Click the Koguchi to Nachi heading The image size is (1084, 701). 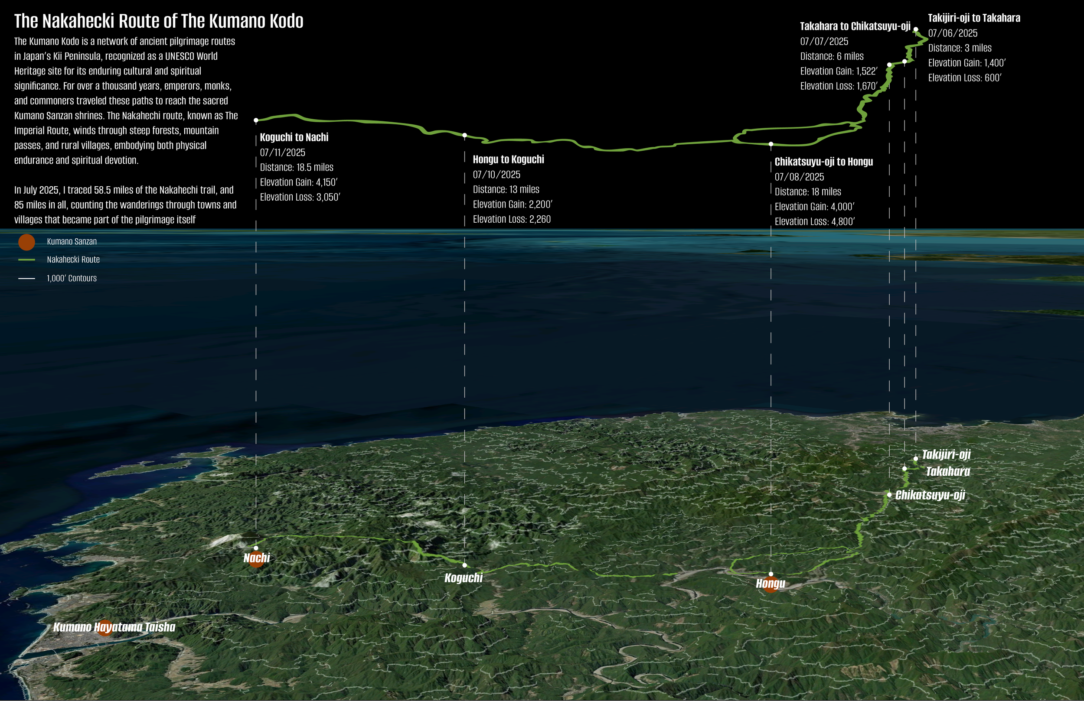294,137
